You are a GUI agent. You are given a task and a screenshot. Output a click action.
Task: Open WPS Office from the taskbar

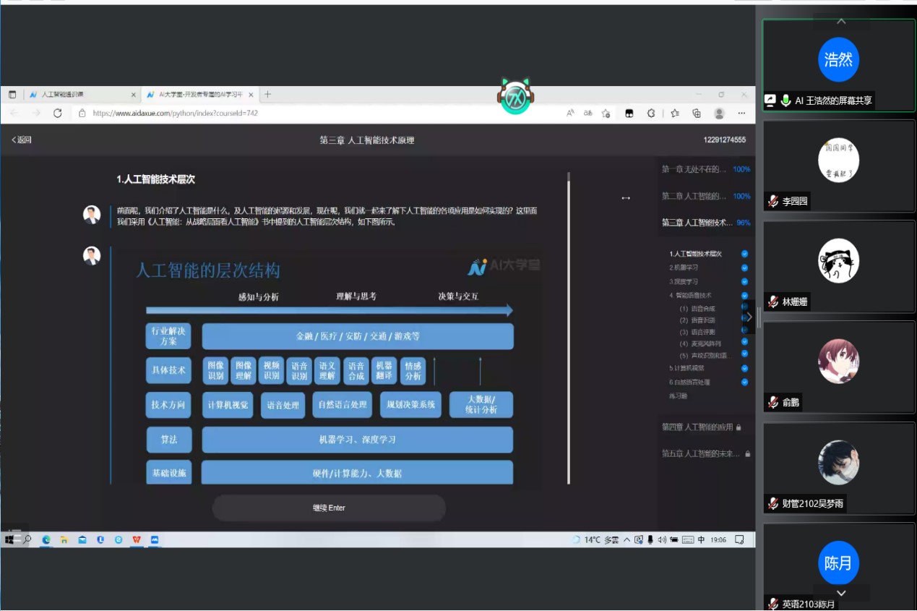pos(137,539)
